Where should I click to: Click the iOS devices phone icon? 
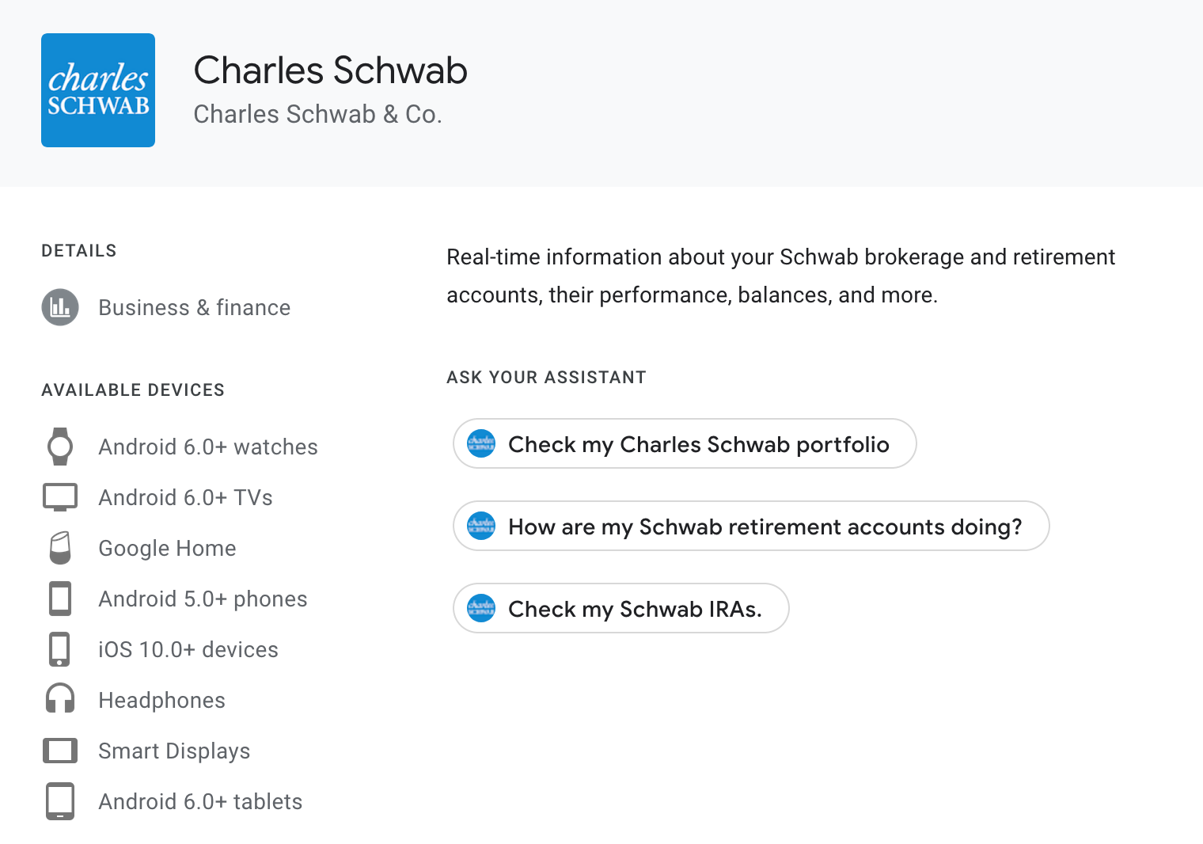coord(60,649)
